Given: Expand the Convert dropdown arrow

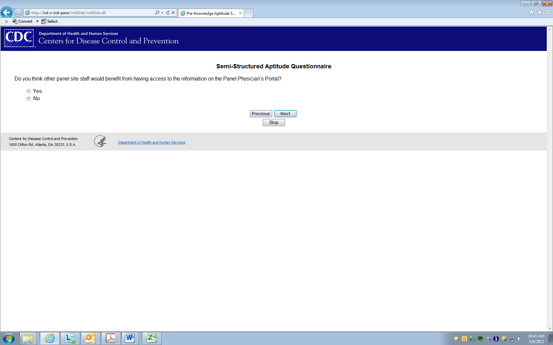Looking at the screenshot, I should (x=37, y=21).
